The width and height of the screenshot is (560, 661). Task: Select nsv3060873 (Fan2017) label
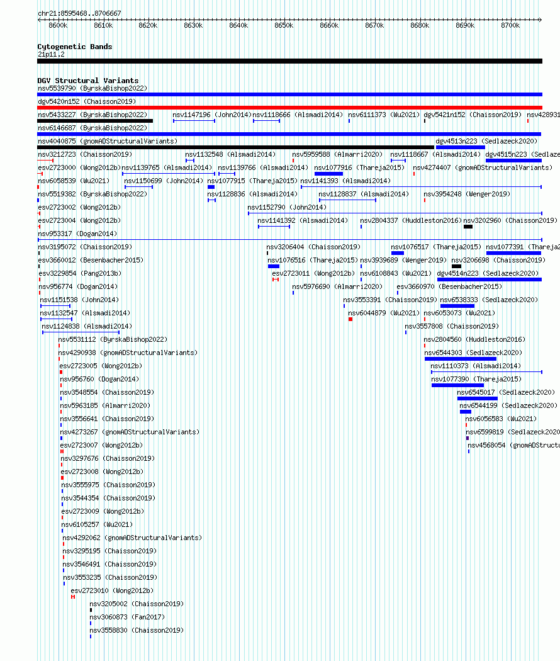pyautogui.click(x=127, y=617)
